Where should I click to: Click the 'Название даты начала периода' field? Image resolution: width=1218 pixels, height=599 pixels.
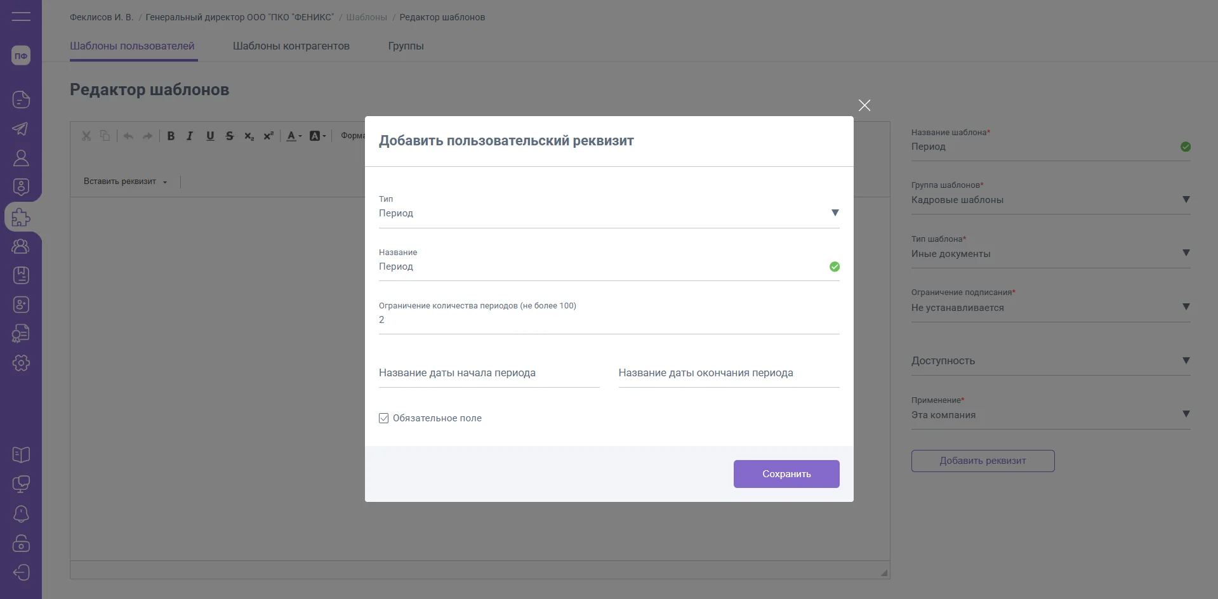click(x=489, y=373)
